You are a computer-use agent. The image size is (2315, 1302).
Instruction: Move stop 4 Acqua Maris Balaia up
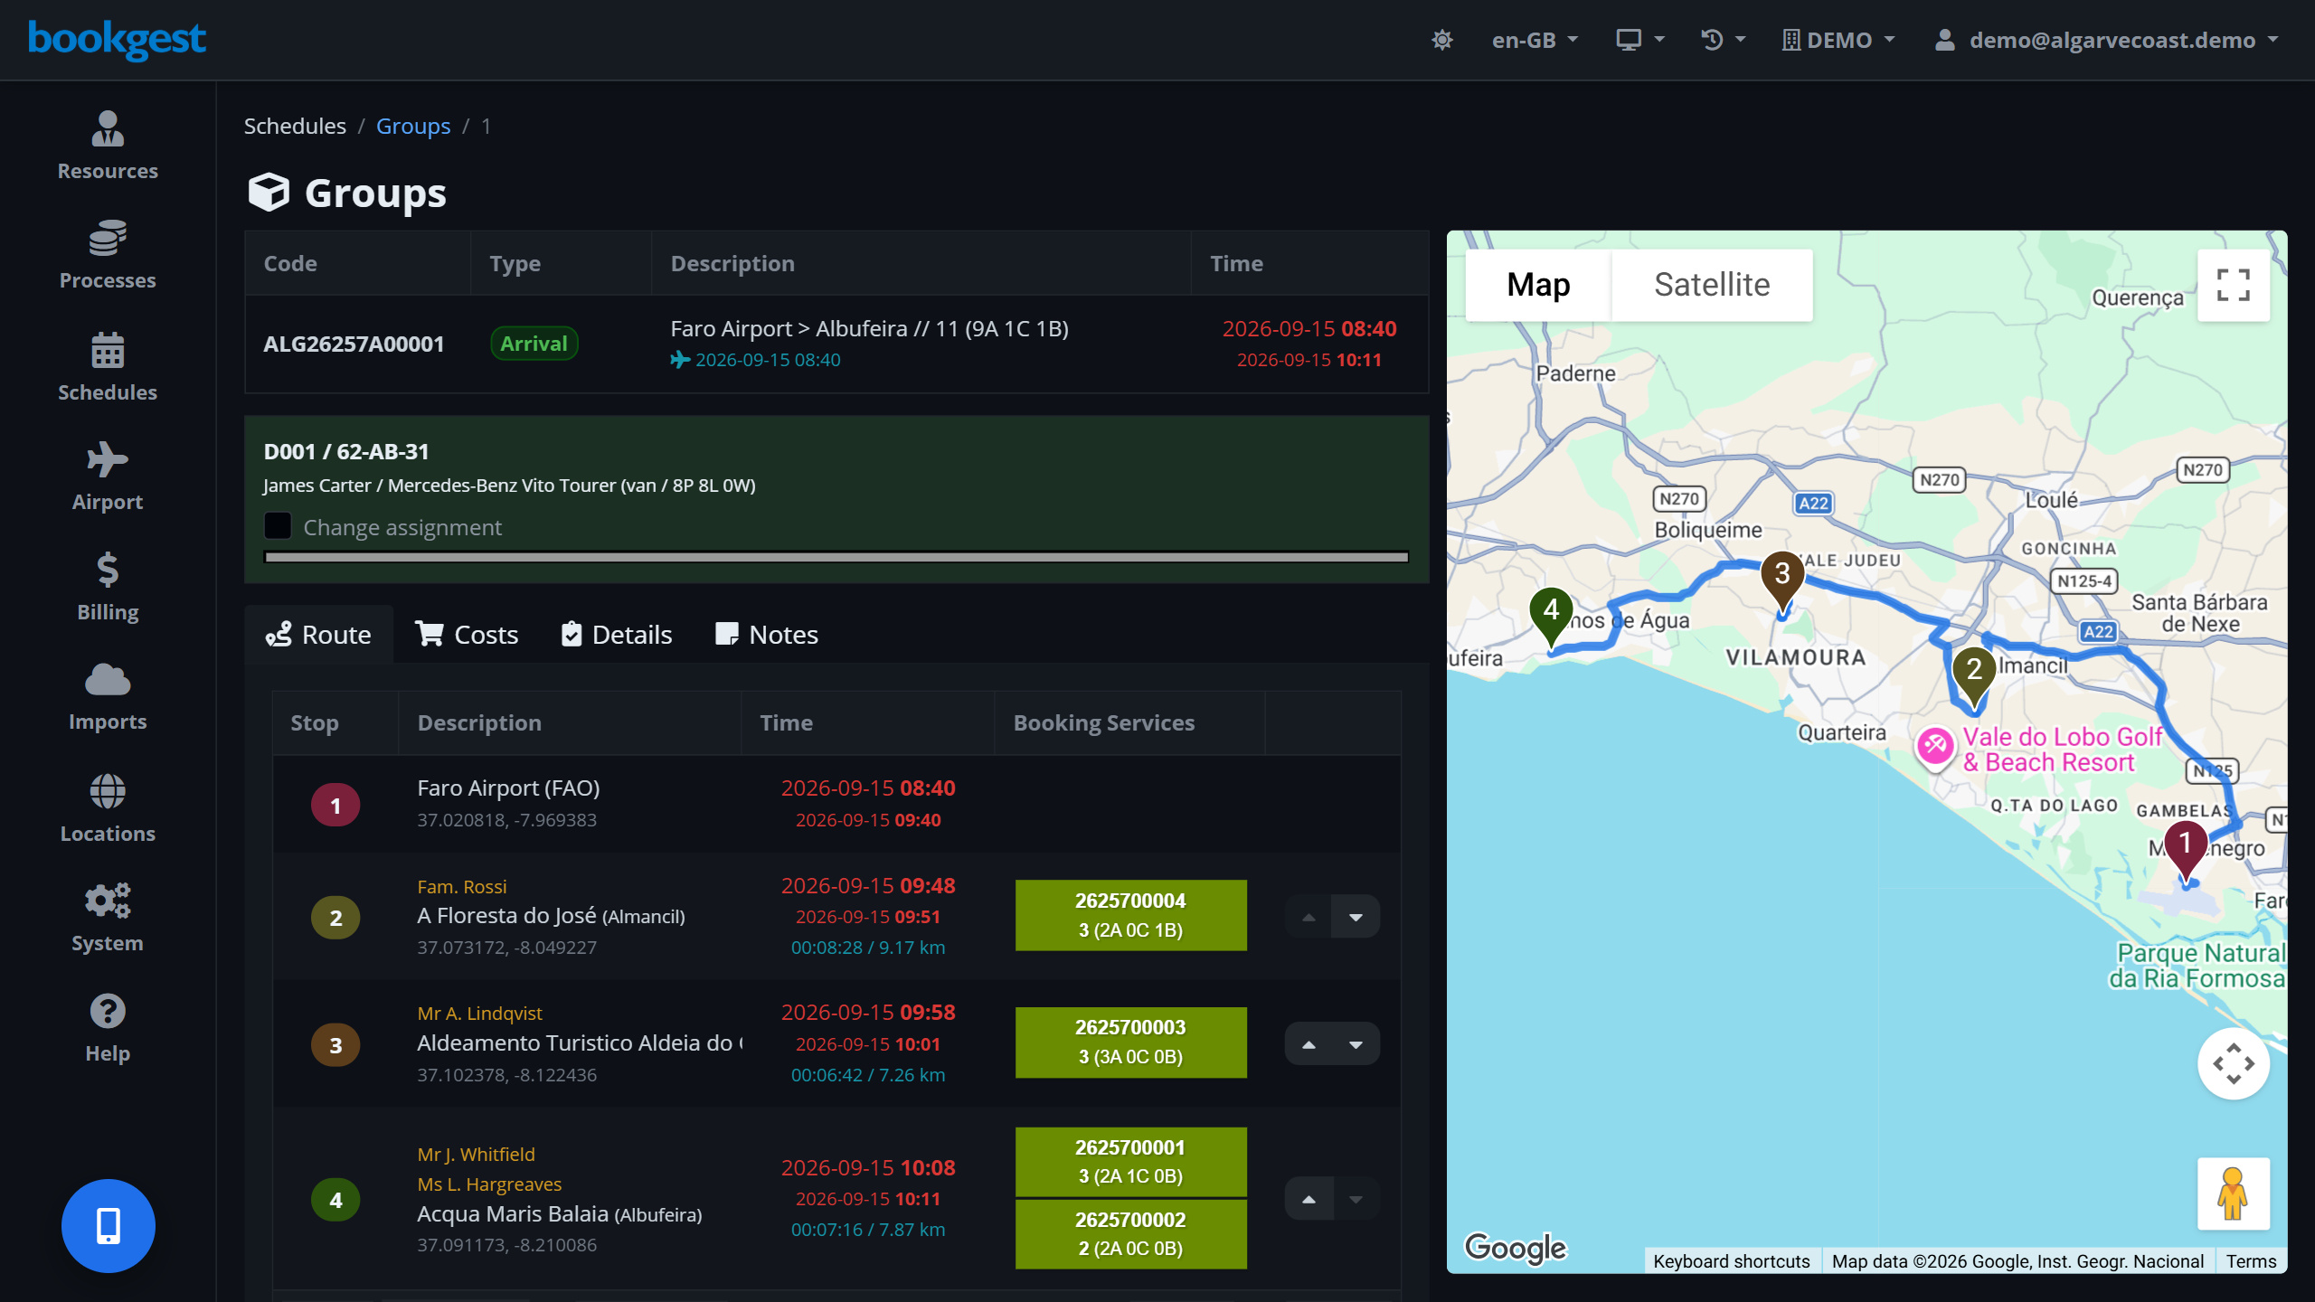click(1309, 1199)
